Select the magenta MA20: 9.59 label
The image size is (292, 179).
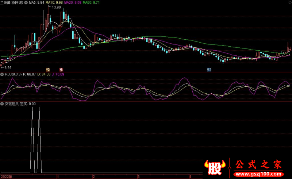(72, 2)
